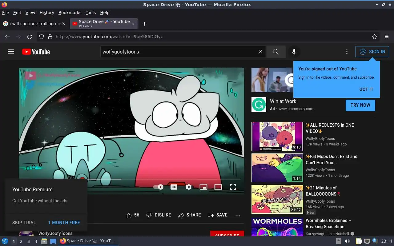Close the Space Drive YouTube tab
This screenshot has width=394, height=246.
pyautogui.click(x=133, y=24)
